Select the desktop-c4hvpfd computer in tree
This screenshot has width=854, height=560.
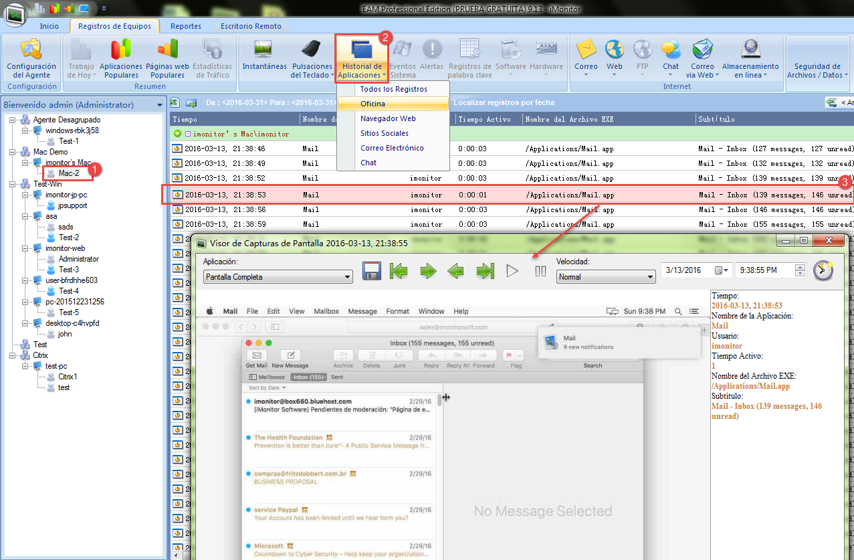pyautogui.click(x=72, y=323)
